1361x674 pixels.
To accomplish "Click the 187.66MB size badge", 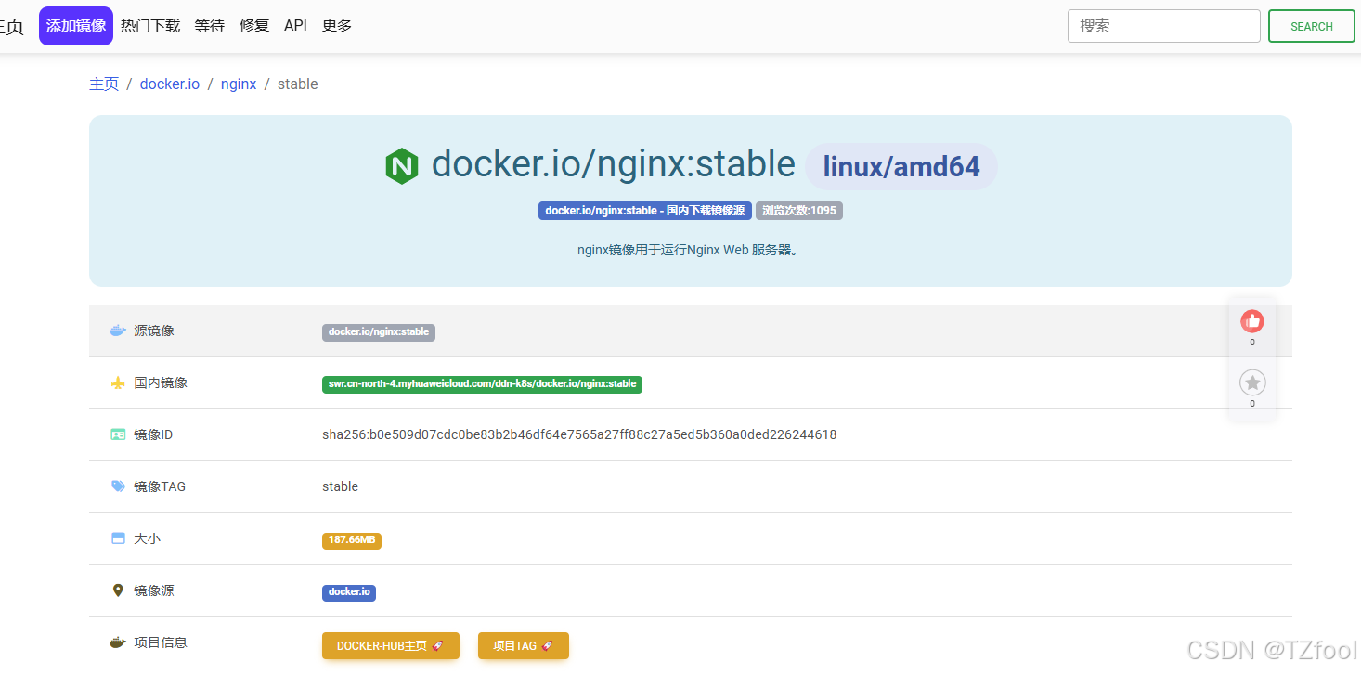I will 352,539.
